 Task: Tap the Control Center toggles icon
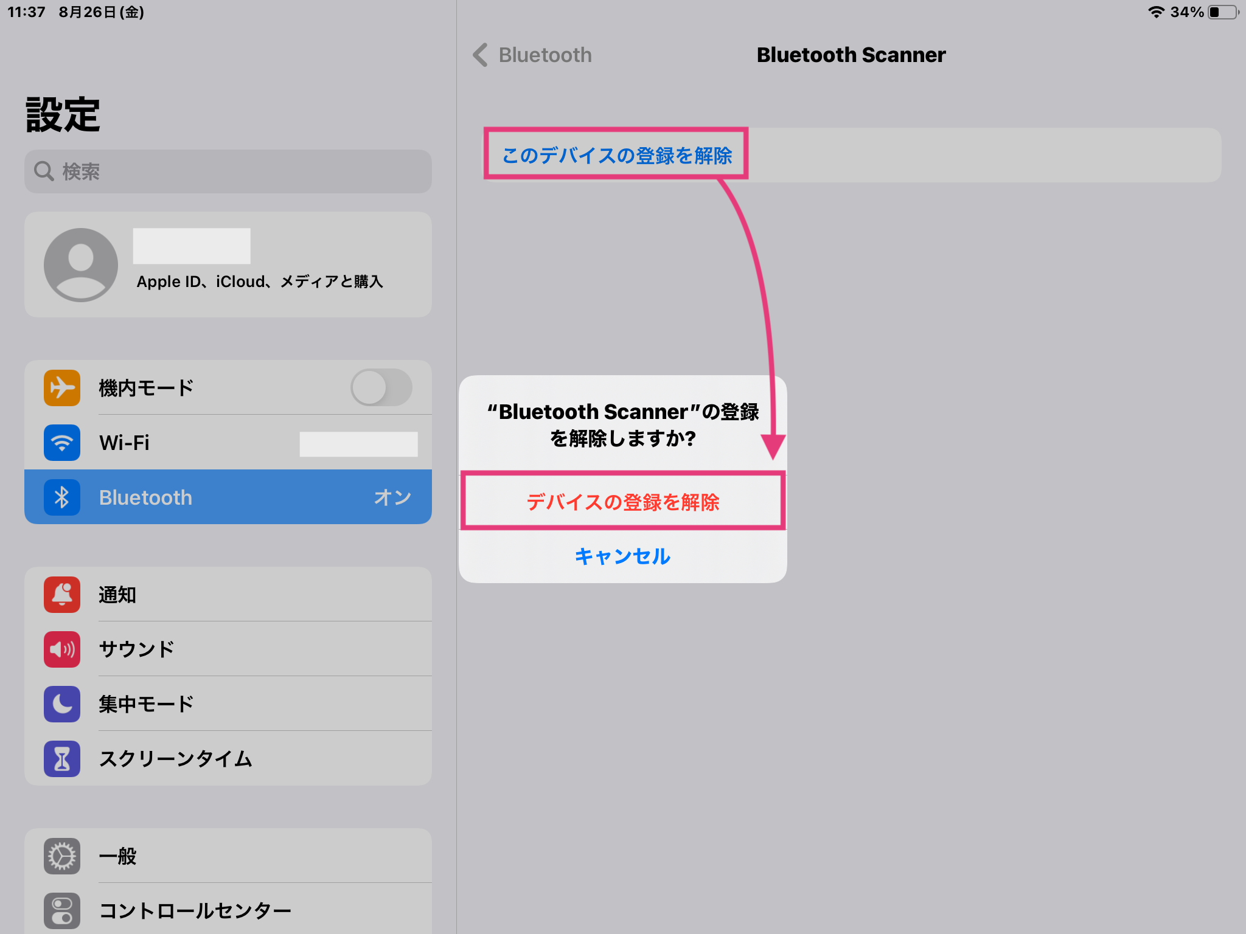62,911
